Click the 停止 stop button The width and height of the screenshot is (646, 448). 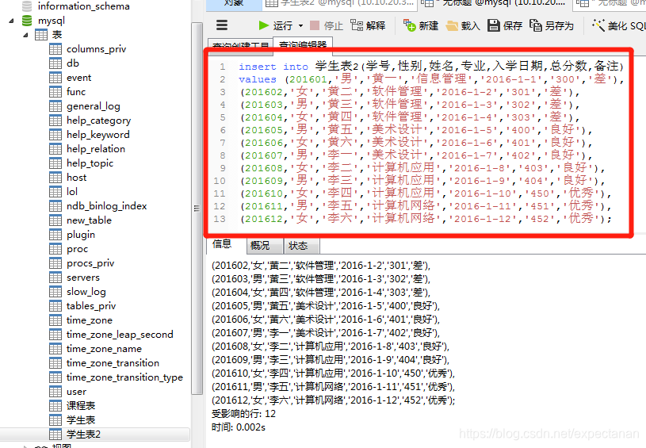pyautogui.click(x=327, y=25)
